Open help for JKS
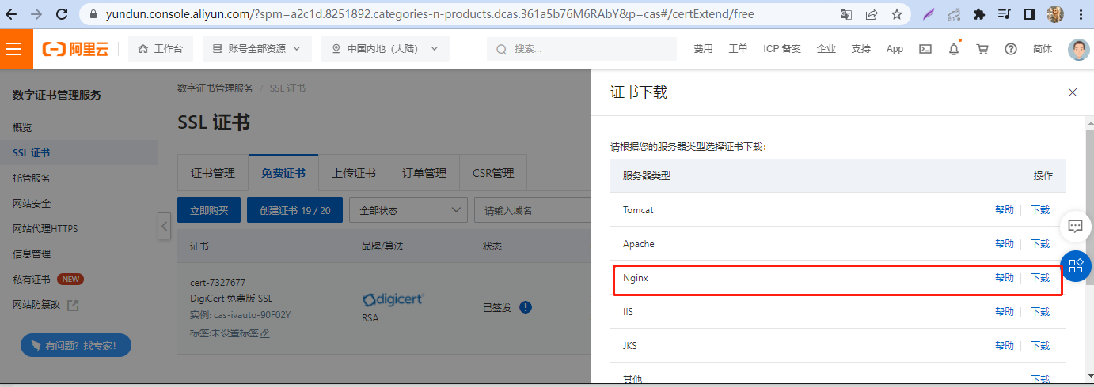 (x=1005, y=346)
